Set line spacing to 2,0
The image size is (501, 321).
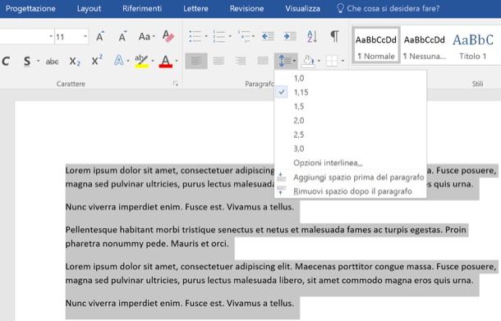coord(351,121)
